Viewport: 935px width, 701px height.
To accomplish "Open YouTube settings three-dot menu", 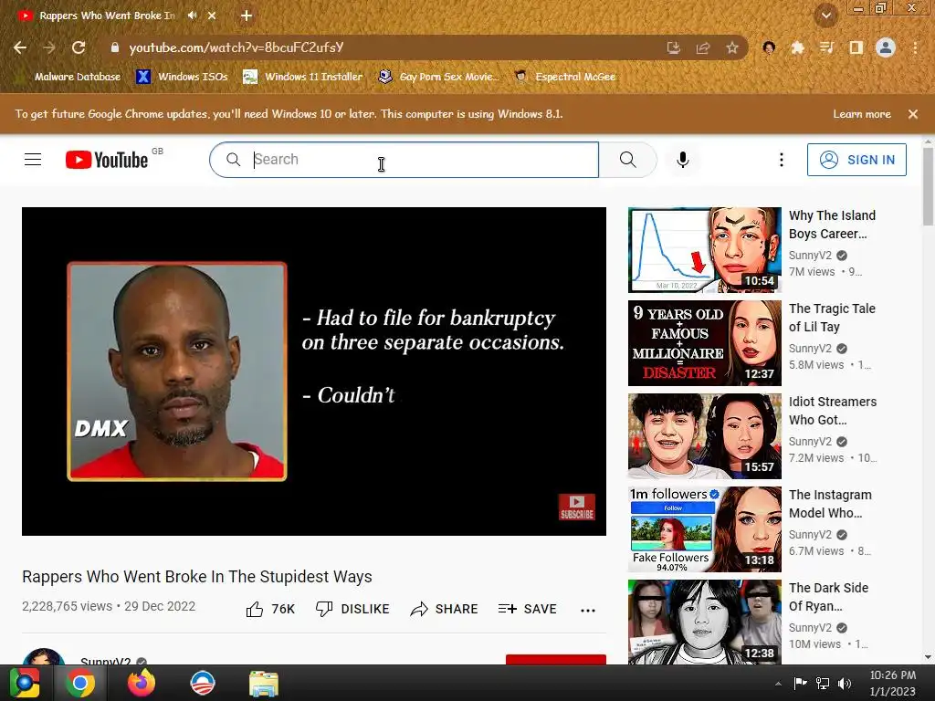I will (x=782, y=160).
